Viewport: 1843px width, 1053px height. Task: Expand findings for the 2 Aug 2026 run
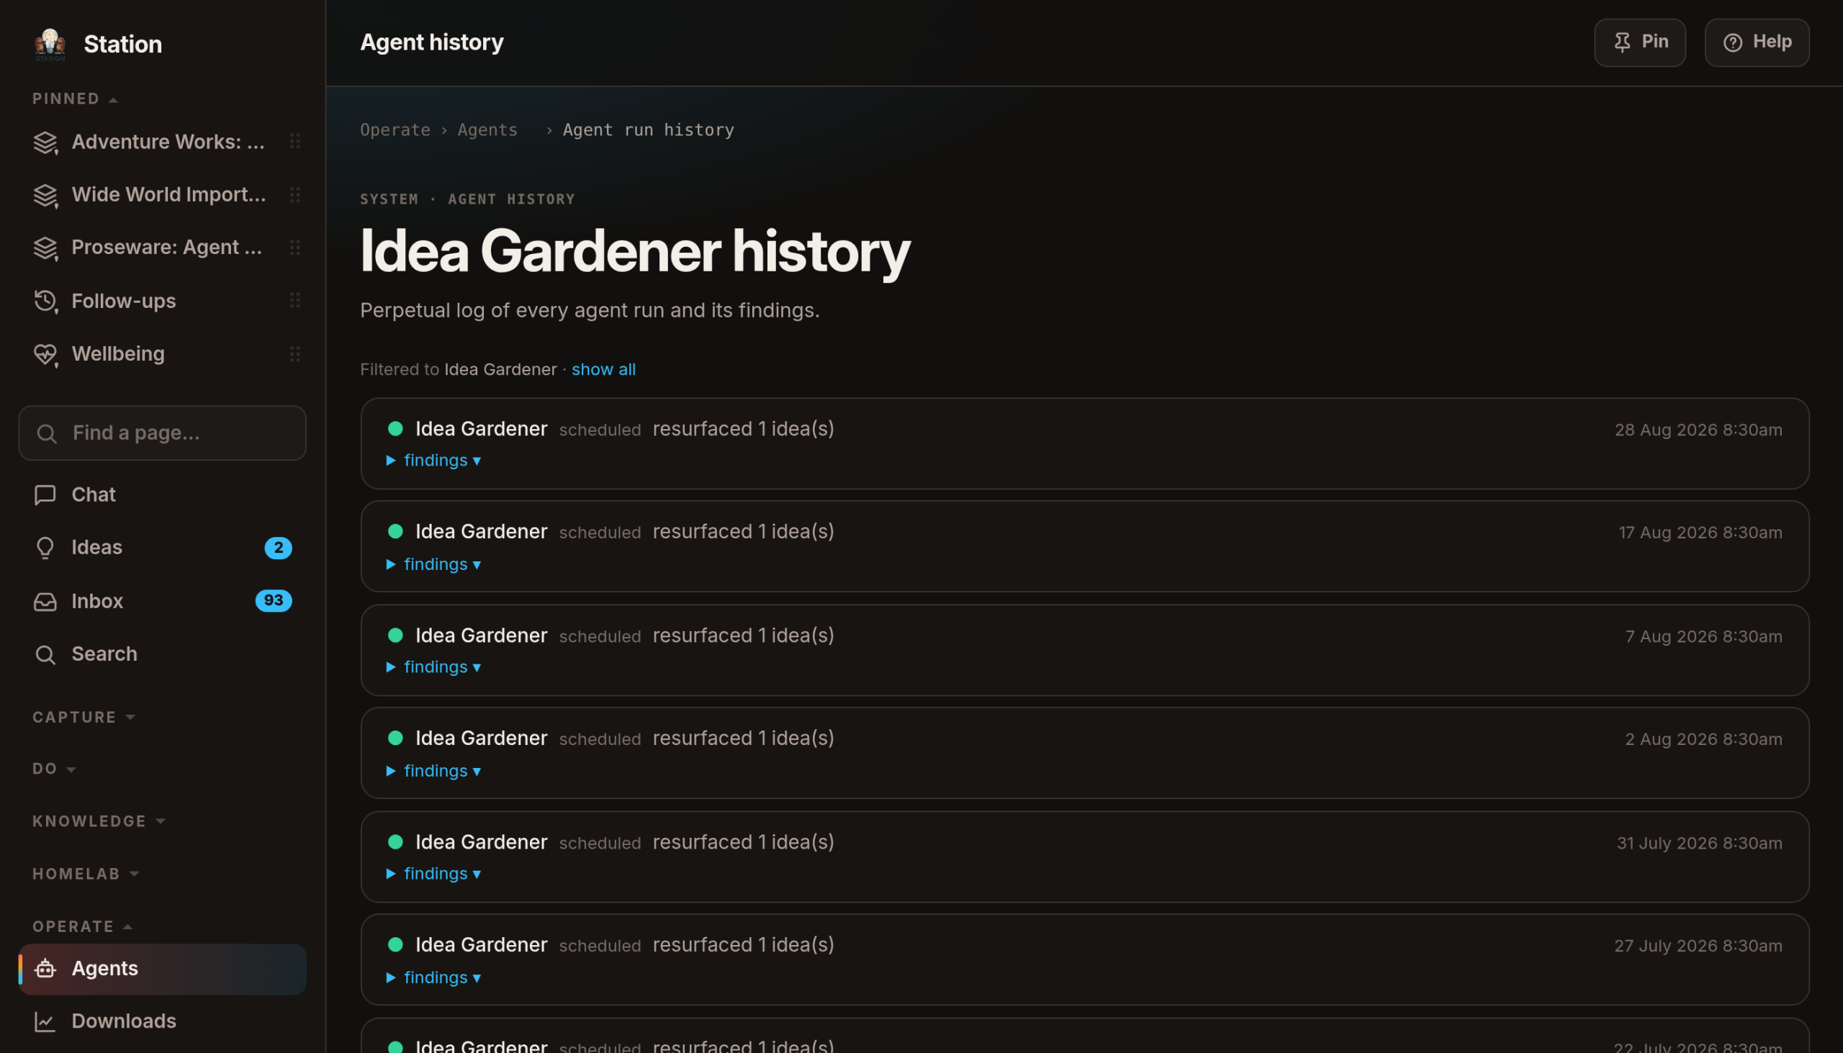434,771
